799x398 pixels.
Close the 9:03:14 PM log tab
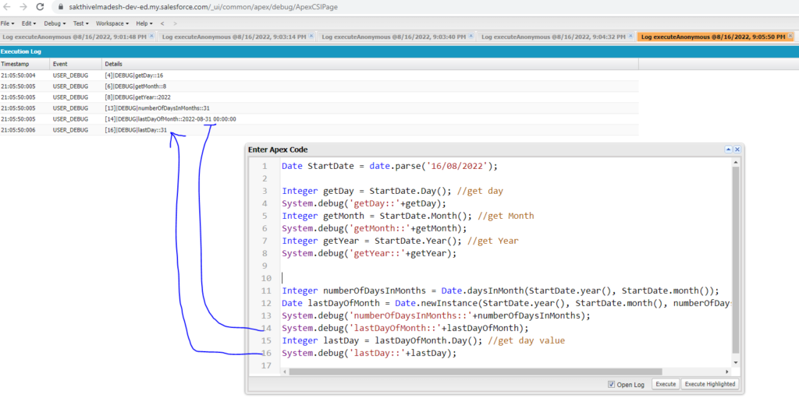coord(311,36)
